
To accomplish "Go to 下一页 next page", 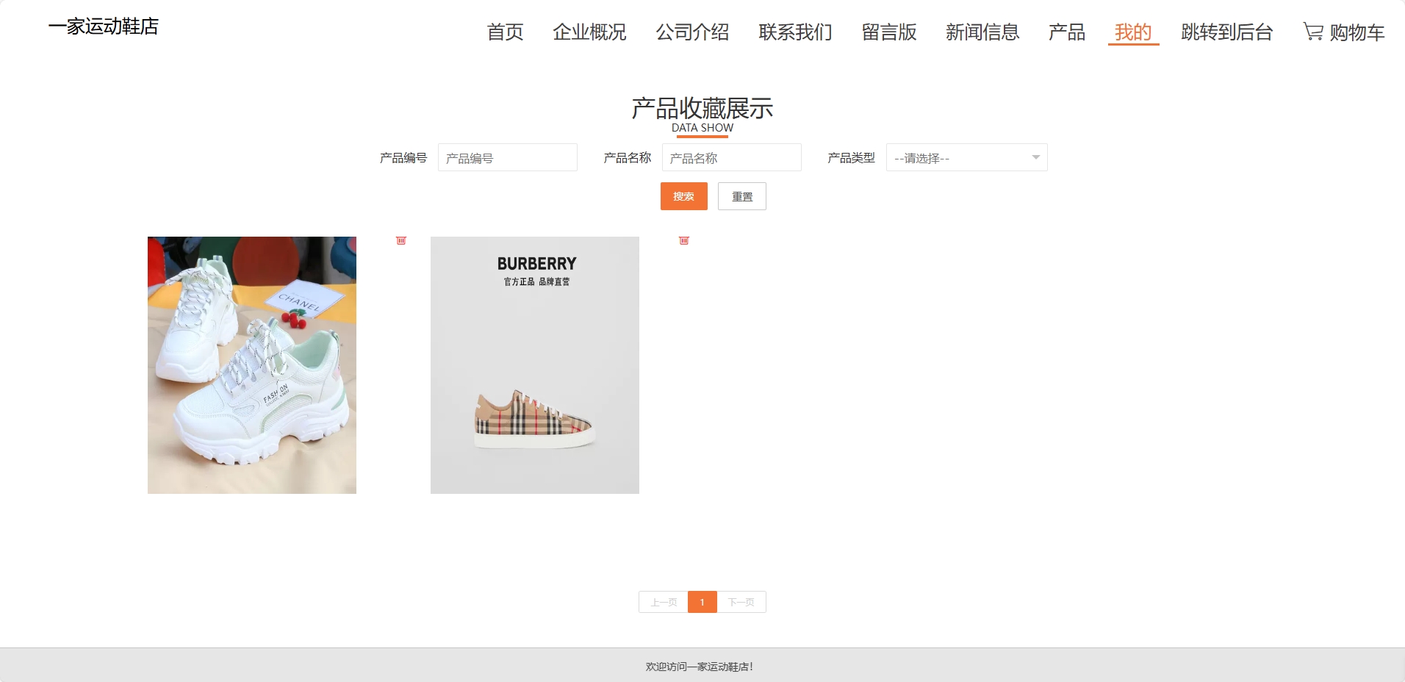I will [x=741, y=602].
